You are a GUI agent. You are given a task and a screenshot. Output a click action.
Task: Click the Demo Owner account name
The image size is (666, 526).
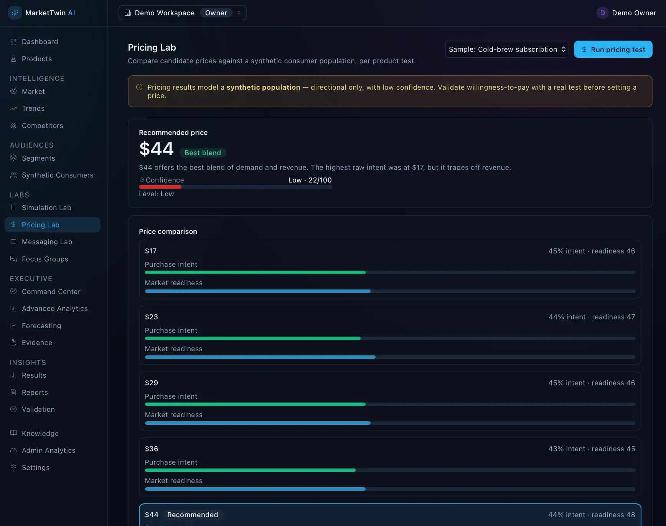634,13
